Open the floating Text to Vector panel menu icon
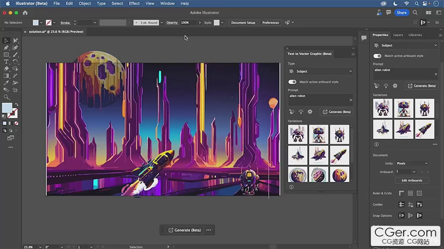Screen dimensions: 444x249 [x=353, y=54]
